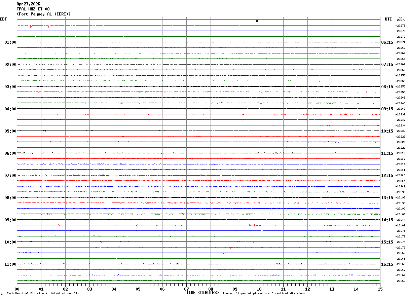This screenshot has width=407, height=298.
Task: Click the UTC time label '16:15'
Action: 387,264
